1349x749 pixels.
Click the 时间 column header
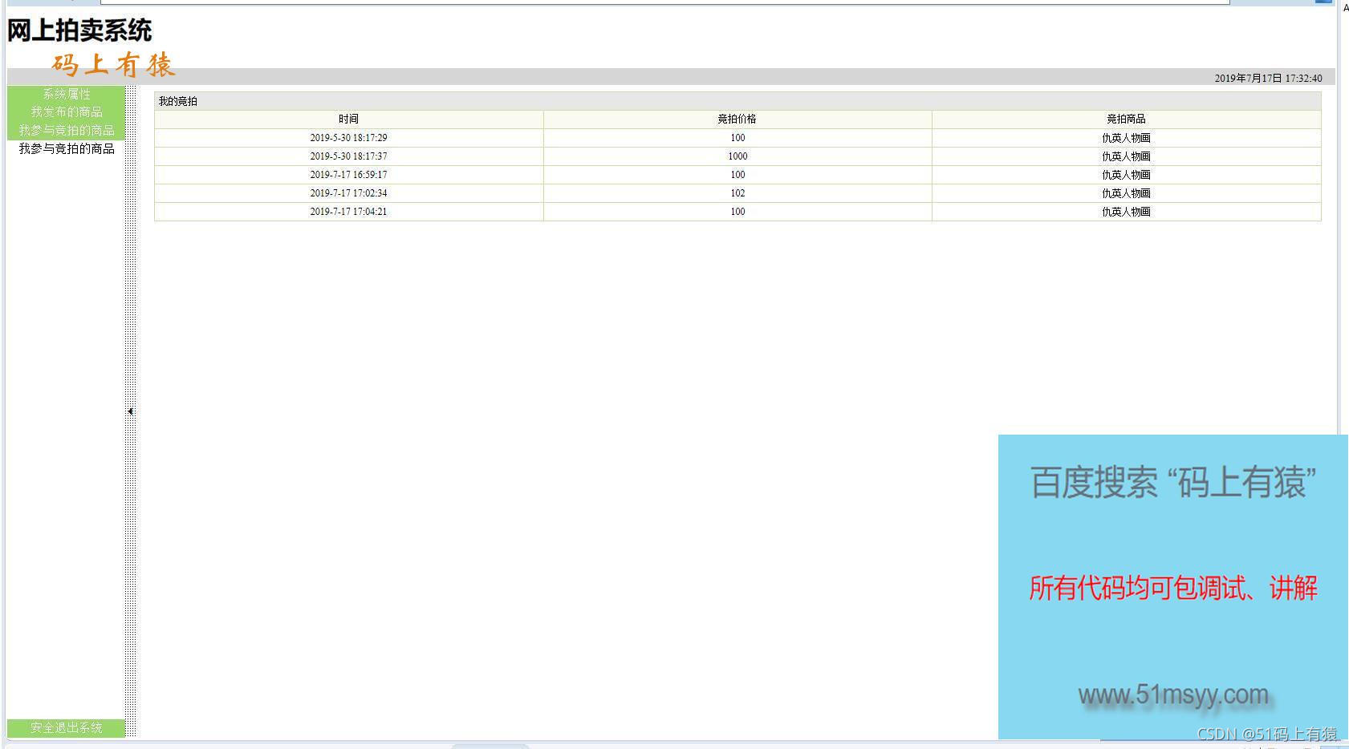[348, 119]
